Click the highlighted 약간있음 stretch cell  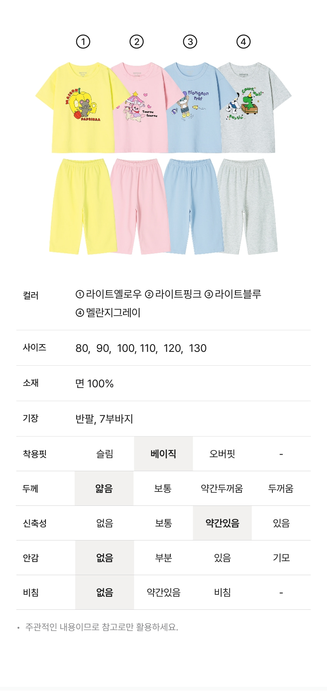pyautogui.click(x=222, y=523)
